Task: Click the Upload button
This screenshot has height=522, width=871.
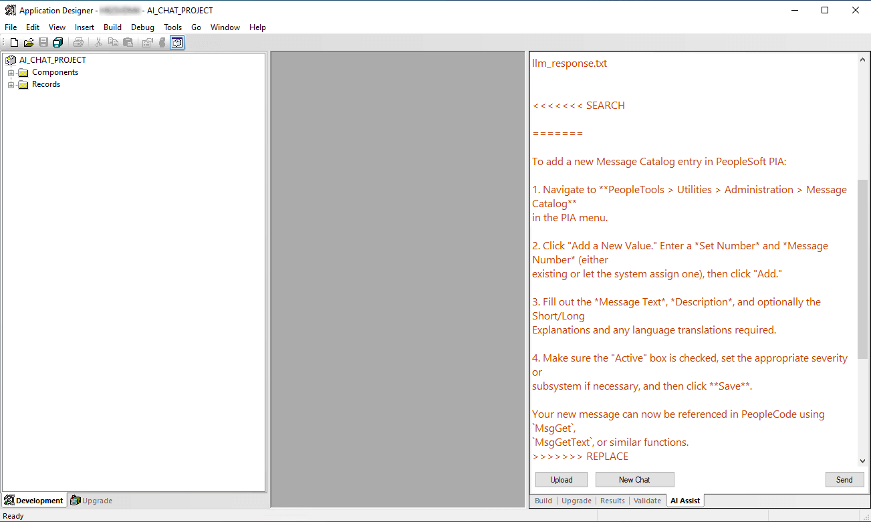Action: tap(562, 480)
